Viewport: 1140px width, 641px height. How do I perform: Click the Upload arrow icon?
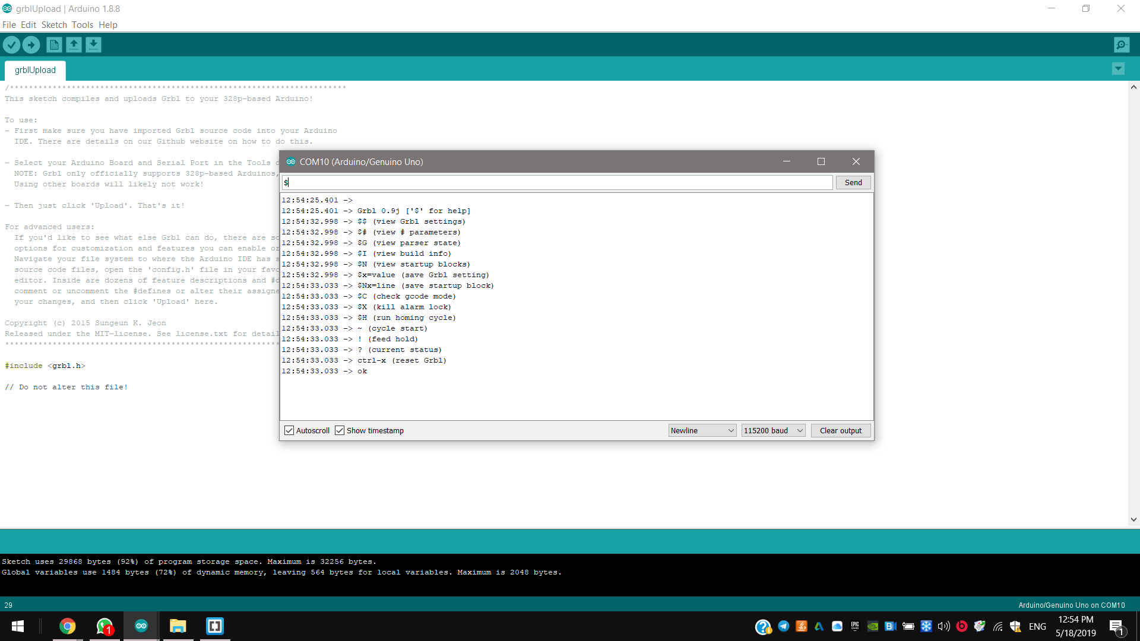[31, 45]
